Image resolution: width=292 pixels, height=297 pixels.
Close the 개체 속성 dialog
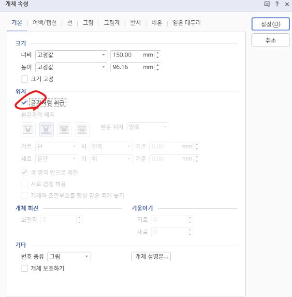point(287,4)
